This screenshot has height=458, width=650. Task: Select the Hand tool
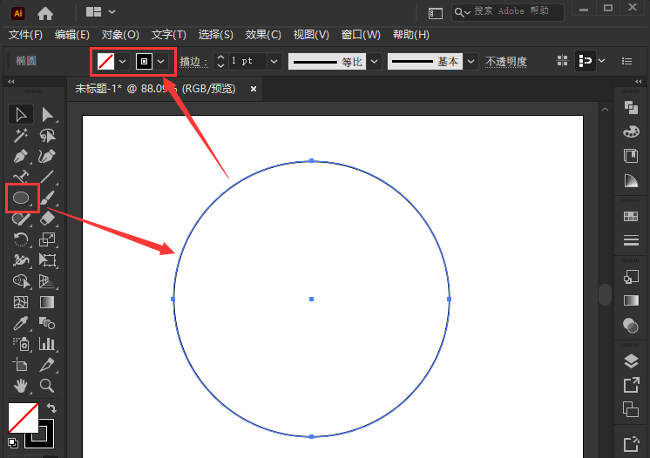[x=21, y=386]
